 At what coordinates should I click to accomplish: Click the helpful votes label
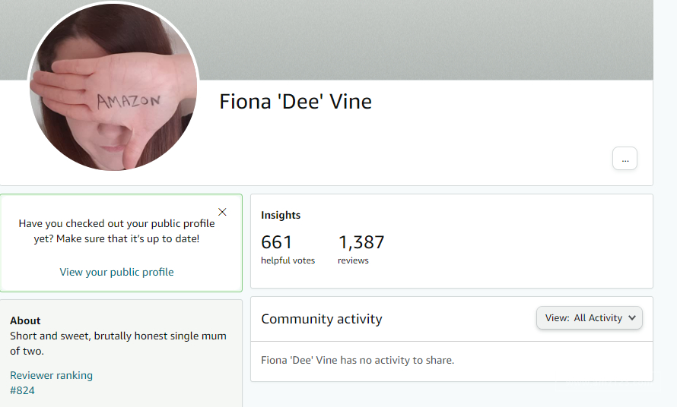point(288,260)
